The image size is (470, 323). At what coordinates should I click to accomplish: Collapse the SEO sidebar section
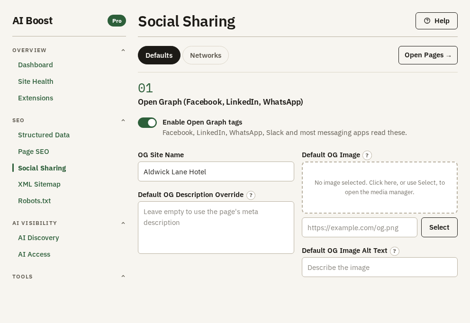[x=69, y=120]
